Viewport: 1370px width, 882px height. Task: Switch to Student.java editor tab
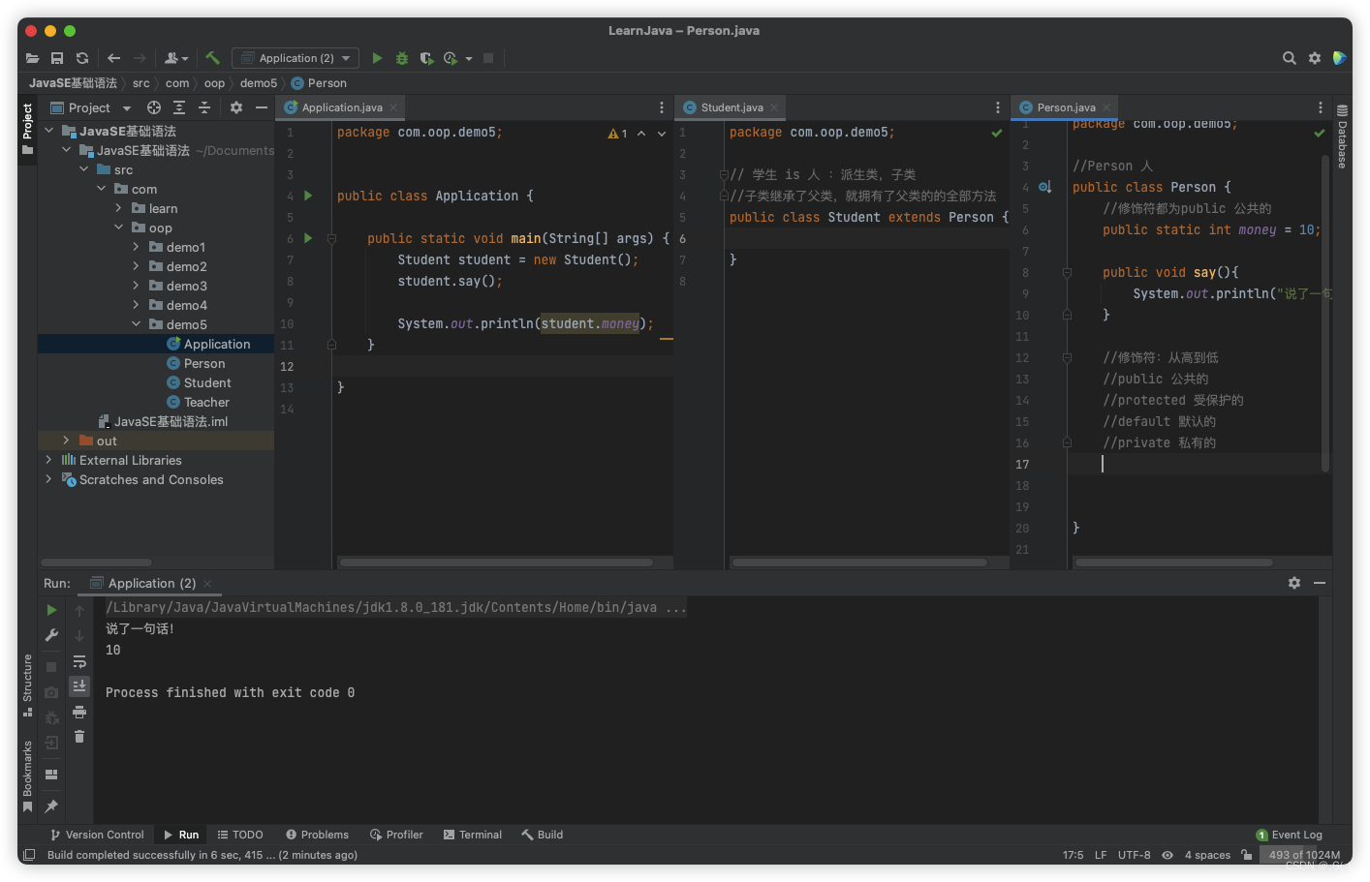[x=732, y=107]
